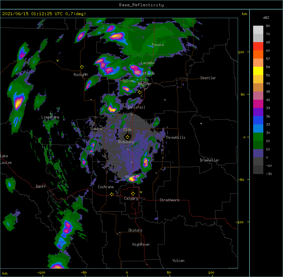Pick the bright yellow legend swatch below 54
Viewport: 283px width, 277px height.
[x=258, y=71]
